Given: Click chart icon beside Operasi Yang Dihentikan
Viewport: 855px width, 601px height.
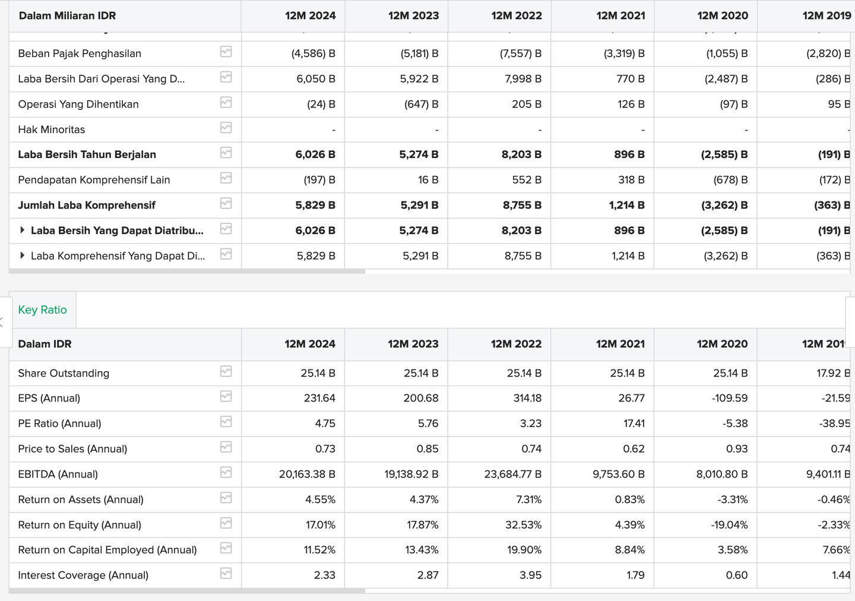Looking at the screenshot, I should [x=226, y=103].
